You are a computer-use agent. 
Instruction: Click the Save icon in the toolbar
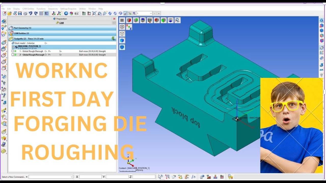coord(20,13)
